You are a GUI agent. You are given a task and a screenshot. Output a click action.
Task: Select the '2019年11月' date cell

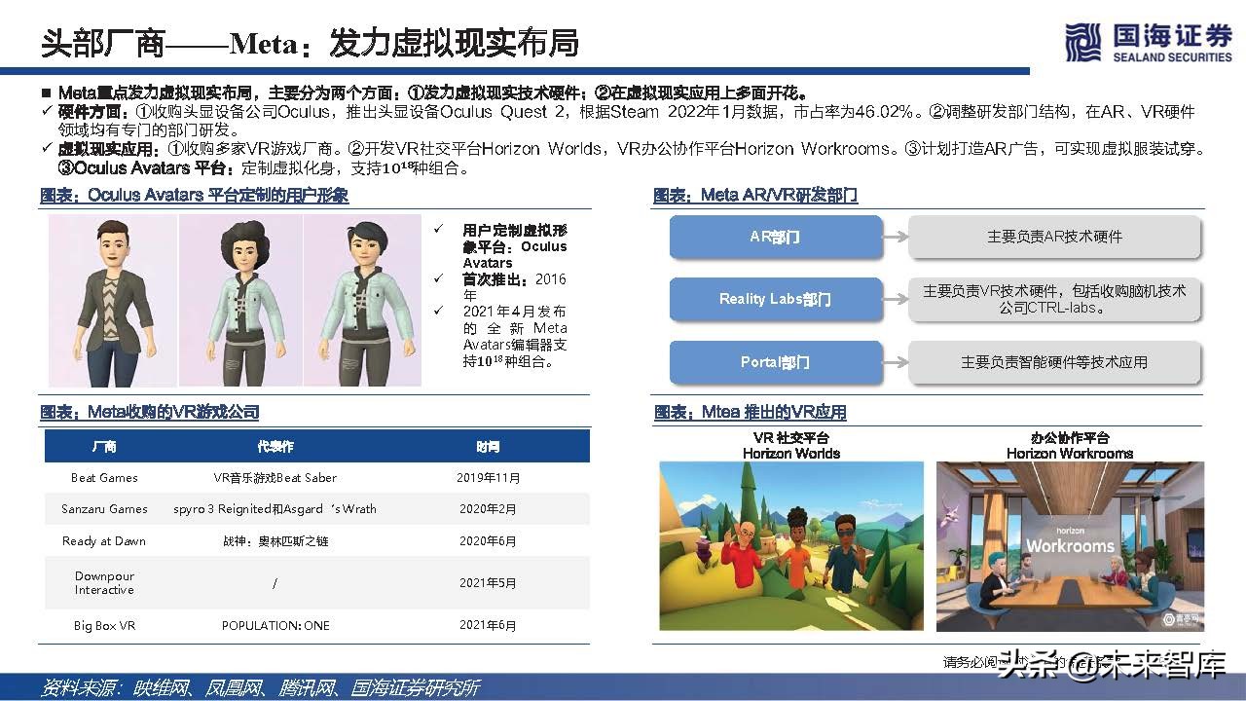[x=489, y=478]
